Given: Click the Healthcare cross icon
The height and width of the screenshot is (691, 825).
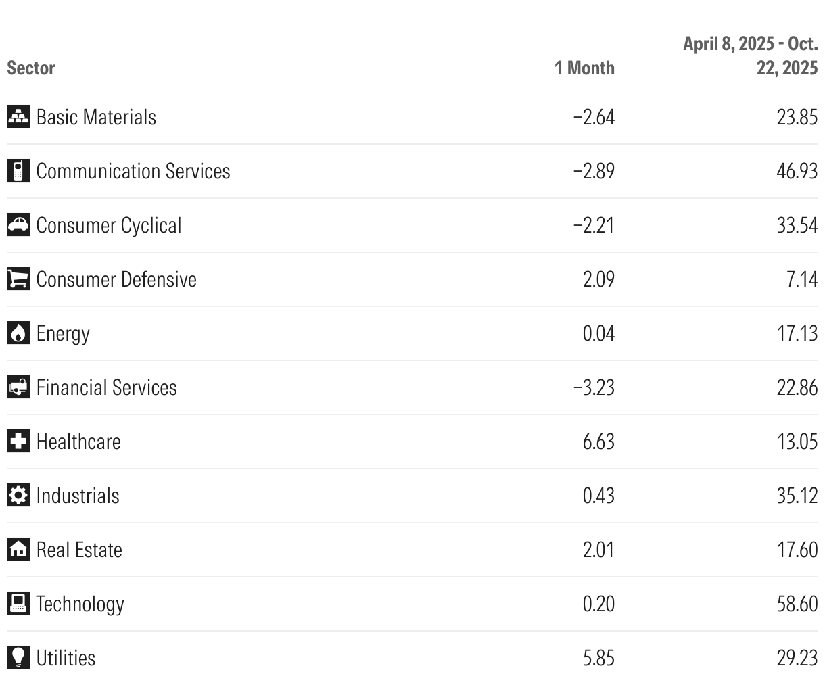Looking at the screenshot, I should tap(18, 441).
